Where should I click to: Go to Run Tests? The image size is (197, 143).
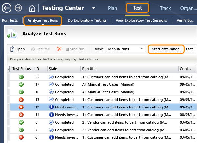(x=10, y=20)
